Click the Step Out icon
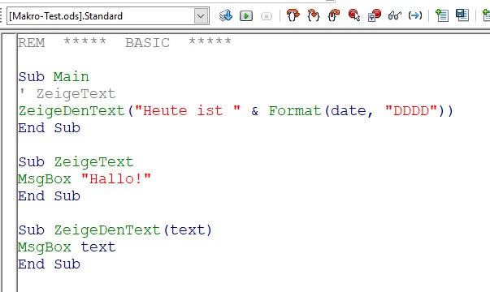490x292 pixels. click(333, 15)
